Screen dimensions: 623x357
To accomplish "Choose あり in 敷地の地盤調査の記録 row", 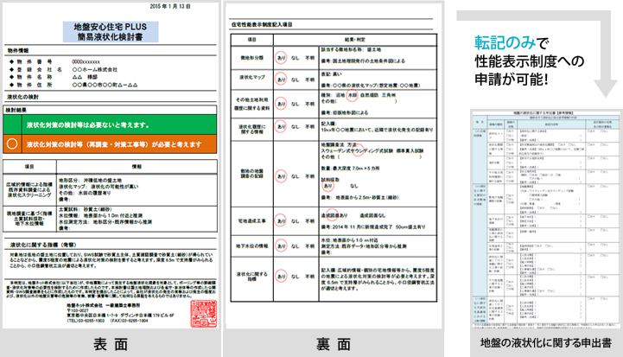I will click(281, 176).
